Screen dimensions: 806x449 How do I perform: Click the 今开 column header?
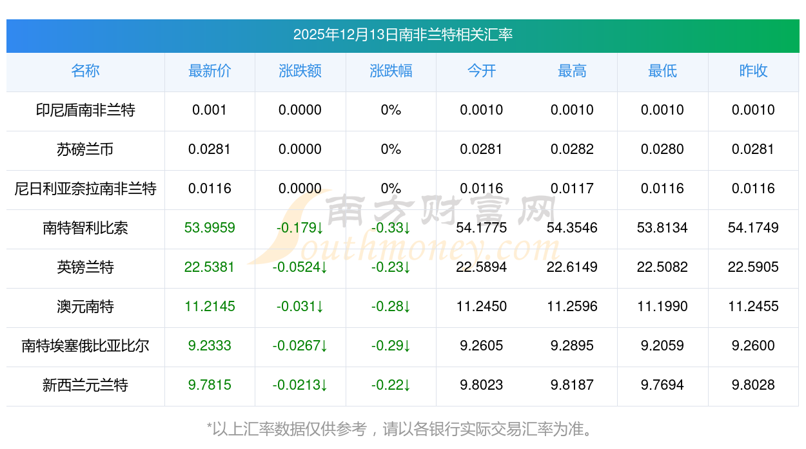(x=482, y=71)
